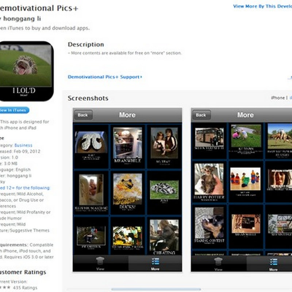Tap Back button in second screenshot
Screen dimensions: 292x292
tap(201, 115)
